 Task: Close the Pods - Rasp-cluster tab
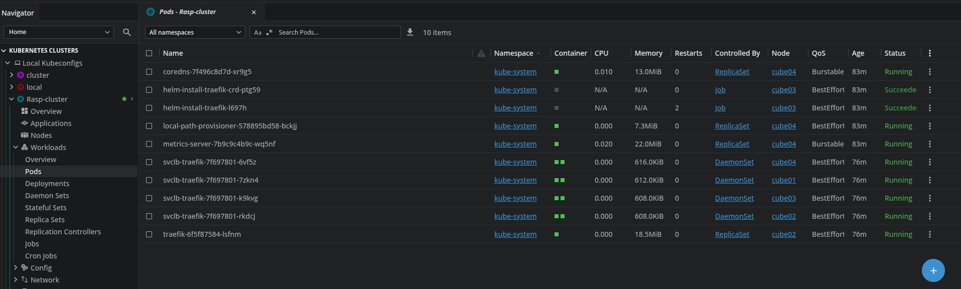[x=253, y=12]
